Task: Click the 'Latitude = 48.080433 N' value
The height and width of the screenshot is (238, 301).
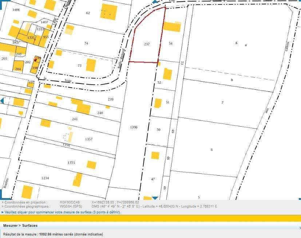Action: point(160,206)
